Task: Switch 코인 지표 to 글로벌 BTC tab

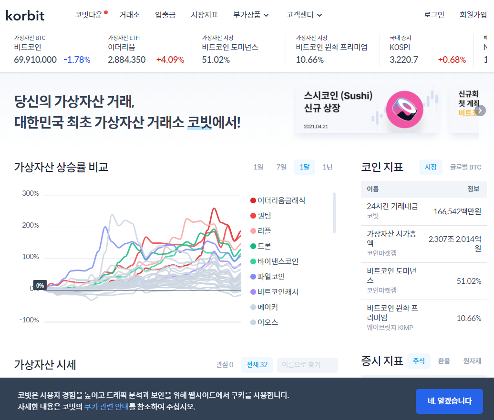Action: pyautogui.click(x=465, y=167)
